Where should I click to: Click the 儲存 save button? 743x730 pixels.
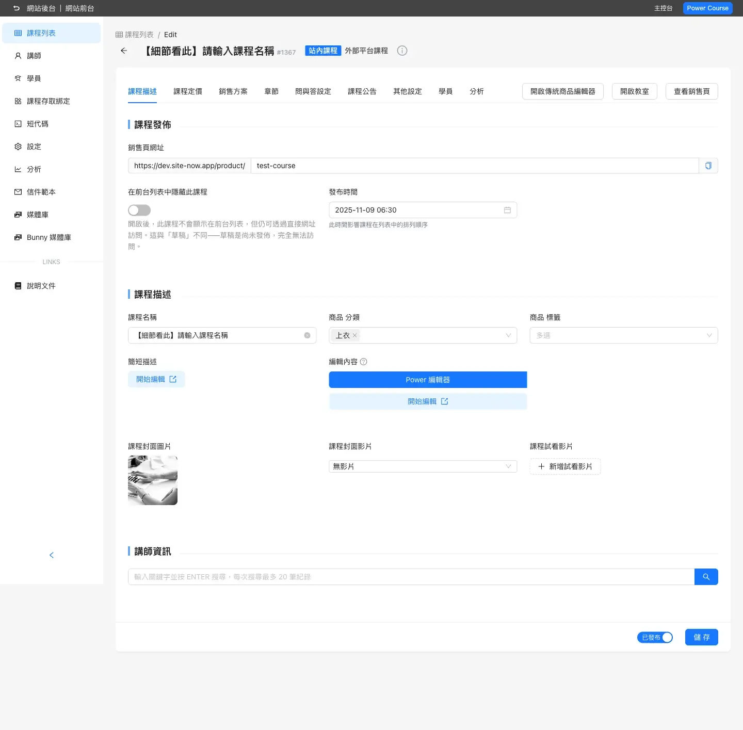[x=702, y=637]
